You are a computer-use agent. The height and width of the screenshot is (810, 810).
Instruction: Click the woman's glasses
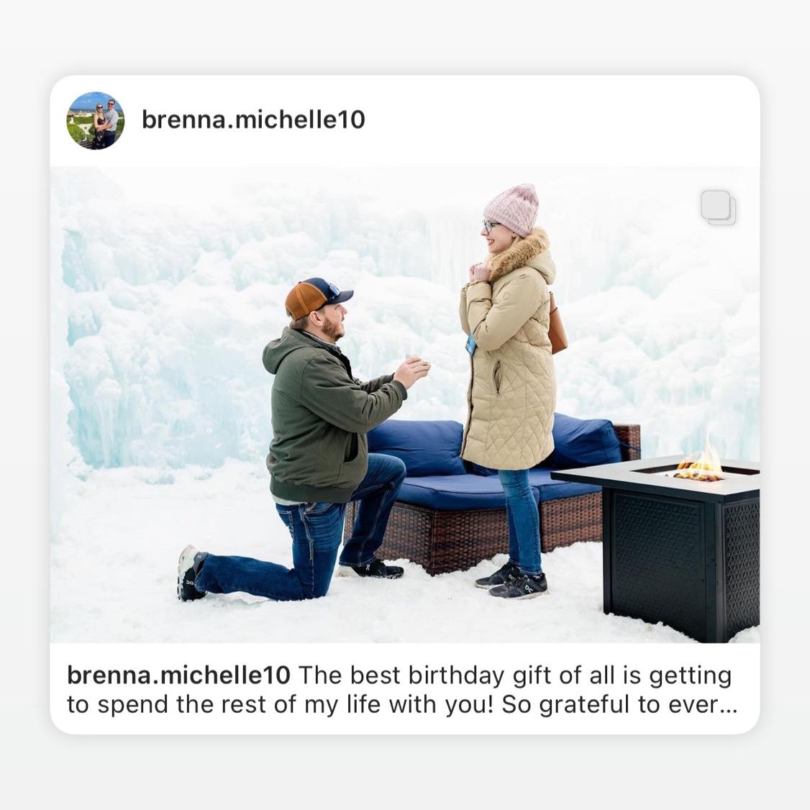coord(489,227)
